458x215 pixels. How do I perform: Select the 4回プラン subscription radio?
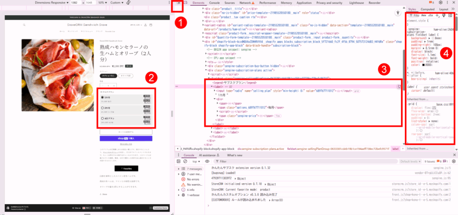point(102,119)
